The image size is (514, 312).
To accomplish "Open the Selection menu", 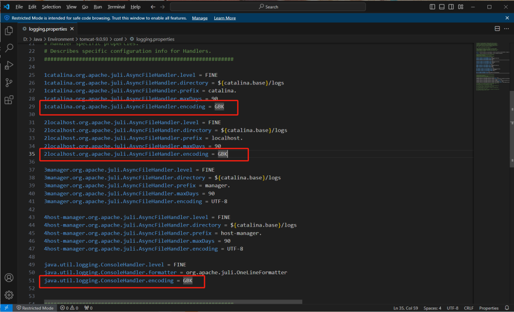I will [x=51, y=7].
